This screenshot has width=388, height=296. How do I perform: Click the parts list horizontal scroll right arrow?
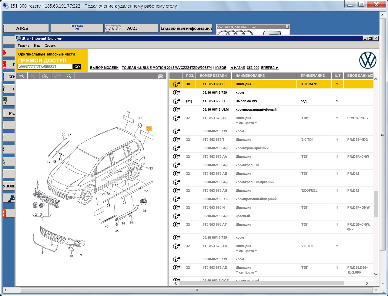click(367, 283)
